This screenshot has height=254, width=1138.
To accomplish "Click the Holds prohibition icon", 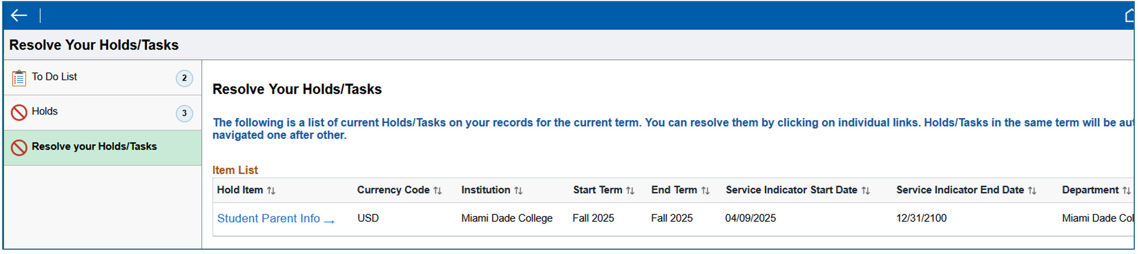I will [x=19, y=113].
